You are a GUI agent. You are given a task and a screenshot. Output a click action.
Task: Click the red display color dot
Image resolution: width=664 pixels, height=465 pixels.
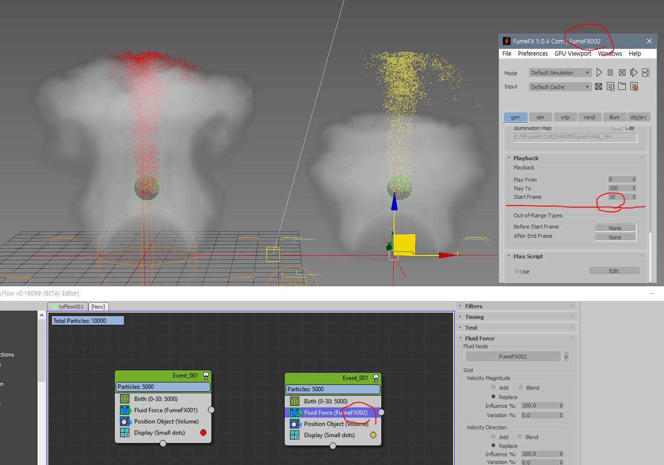pyautogui.click(x=204, y=433)
